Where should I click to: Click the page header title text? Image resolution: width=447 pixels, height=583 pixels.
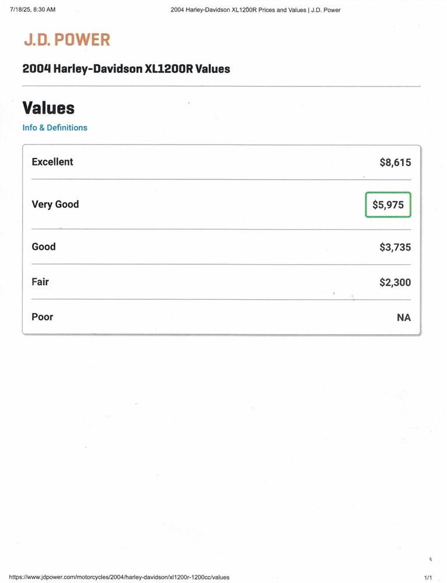(x=256, y=10)
